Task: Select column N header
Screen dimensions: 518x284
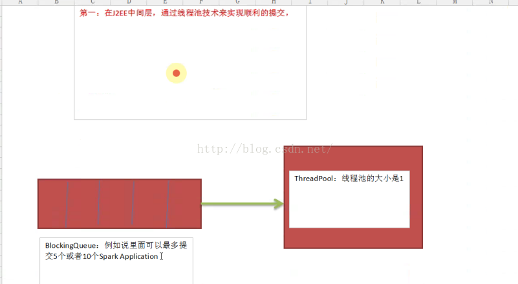Action: point(491,3)
